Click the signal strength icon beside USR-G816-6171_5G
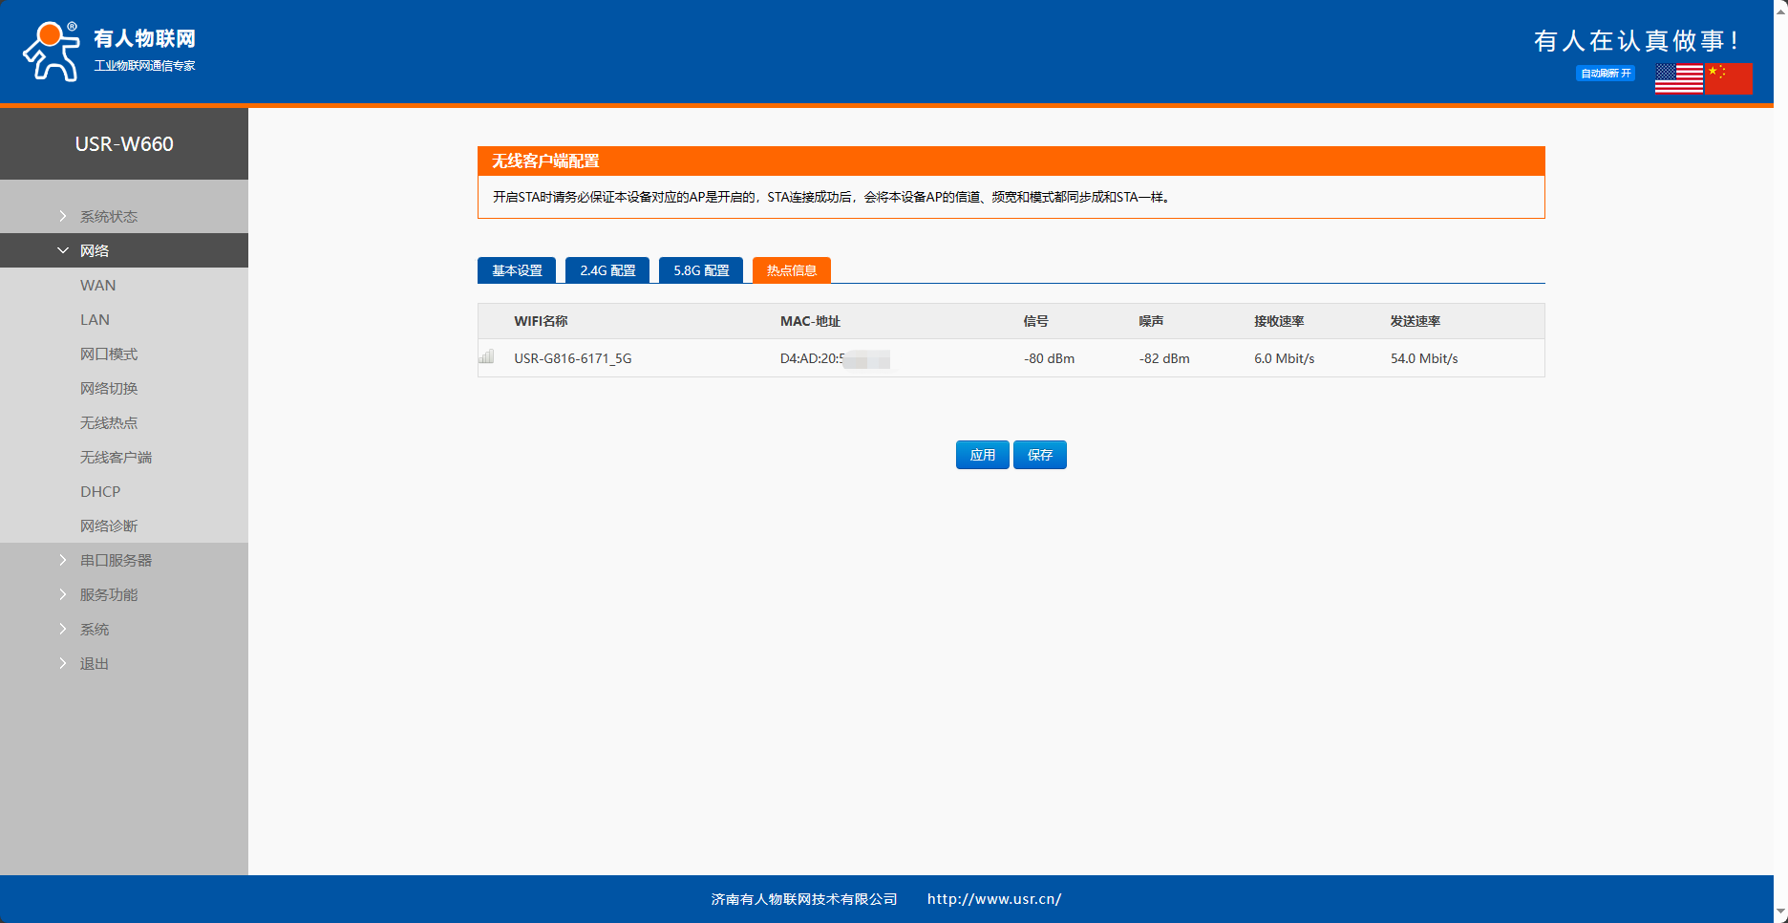The image size is (1788, 923). coord(487,357)
